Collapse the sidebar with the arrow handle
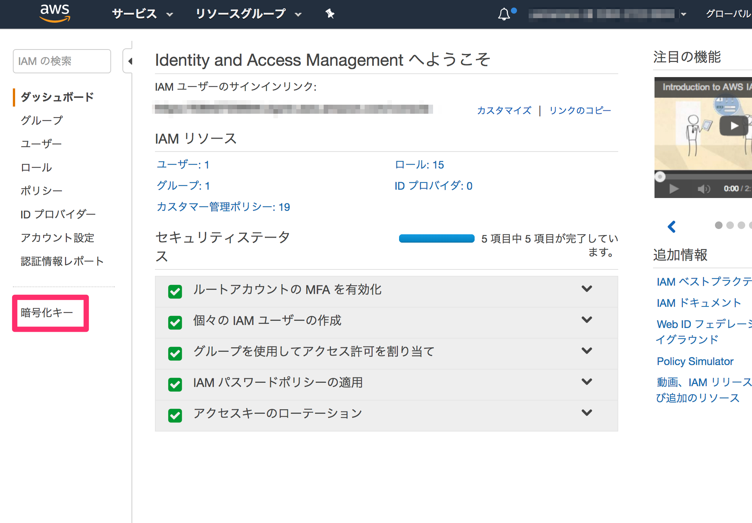The width and height of the screenshot is (752, 523). 129,61
